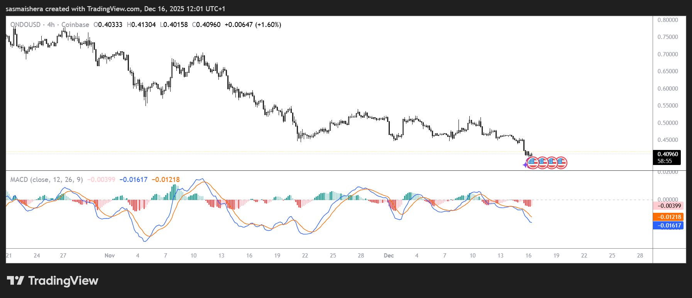Open the last US flag economic event
Image resolution: width=692 pixels, height=298 pixels.
[x=561, y=163]
